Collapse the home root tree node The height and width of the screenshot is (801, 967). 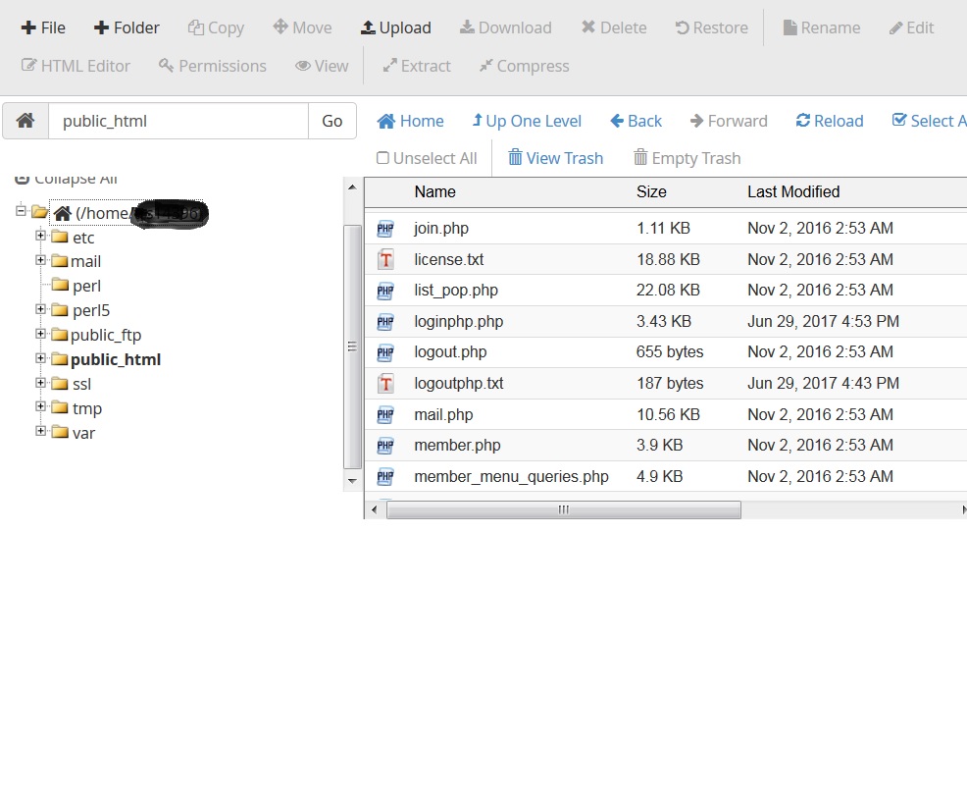(22, 211)
